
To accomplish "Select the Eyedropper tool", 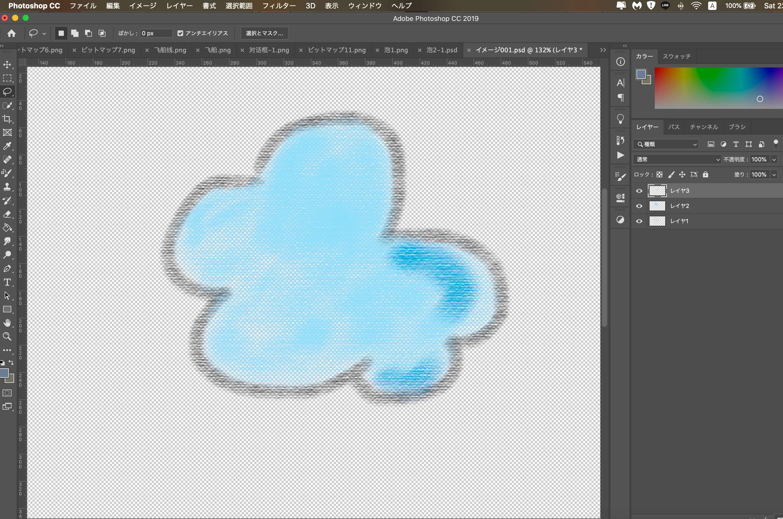I will 7,146.
